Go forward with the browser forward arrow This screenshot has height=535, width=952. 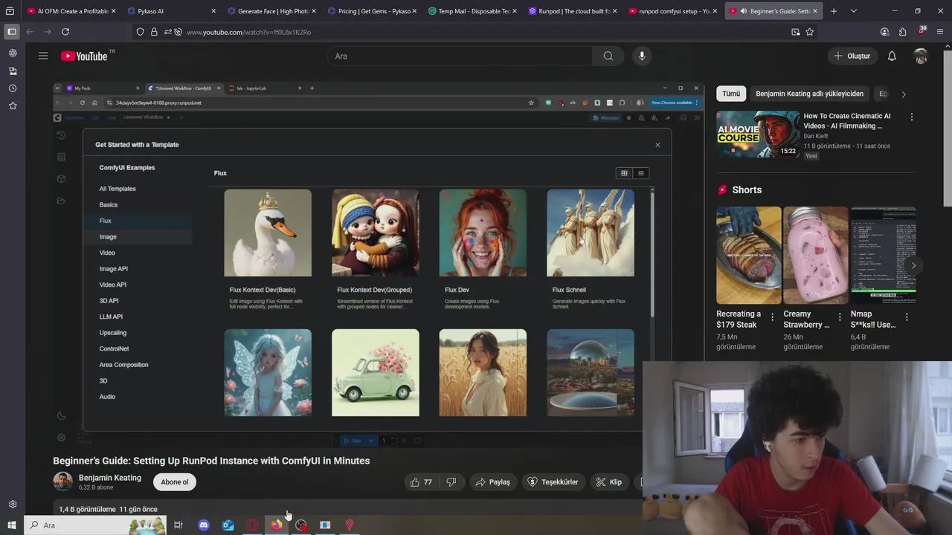[48, 32]
